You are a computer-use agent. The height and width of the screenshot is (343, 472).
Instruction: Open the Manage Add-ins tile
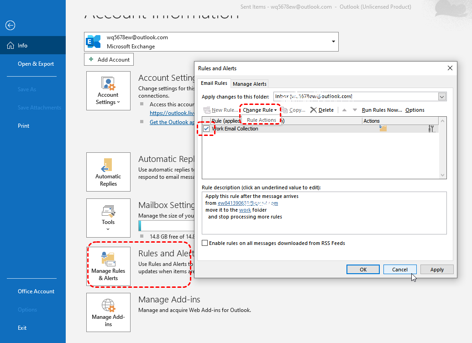[x=108, y=312]
